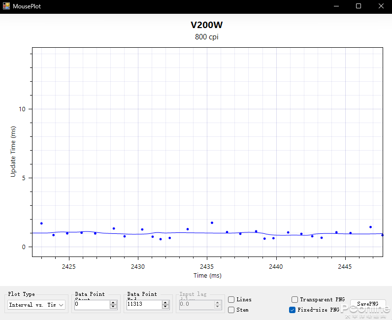Click the 10 y-axis tick label
392x320 pixels.
(22, 109)
